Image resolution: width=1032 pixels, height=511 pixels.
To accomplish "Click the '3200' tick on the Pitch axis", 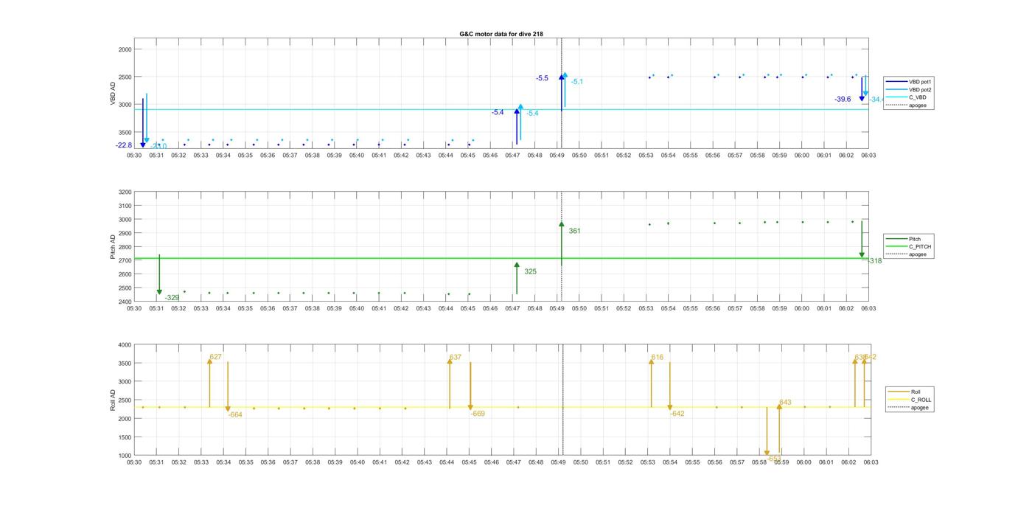I will point(125,192).
